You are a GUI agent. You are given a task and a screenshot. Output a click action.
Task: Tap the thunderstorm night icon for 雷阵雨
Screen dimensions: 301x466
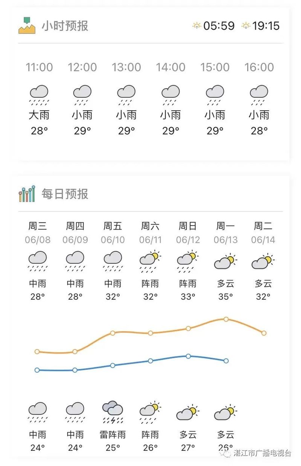coord(113,412)
